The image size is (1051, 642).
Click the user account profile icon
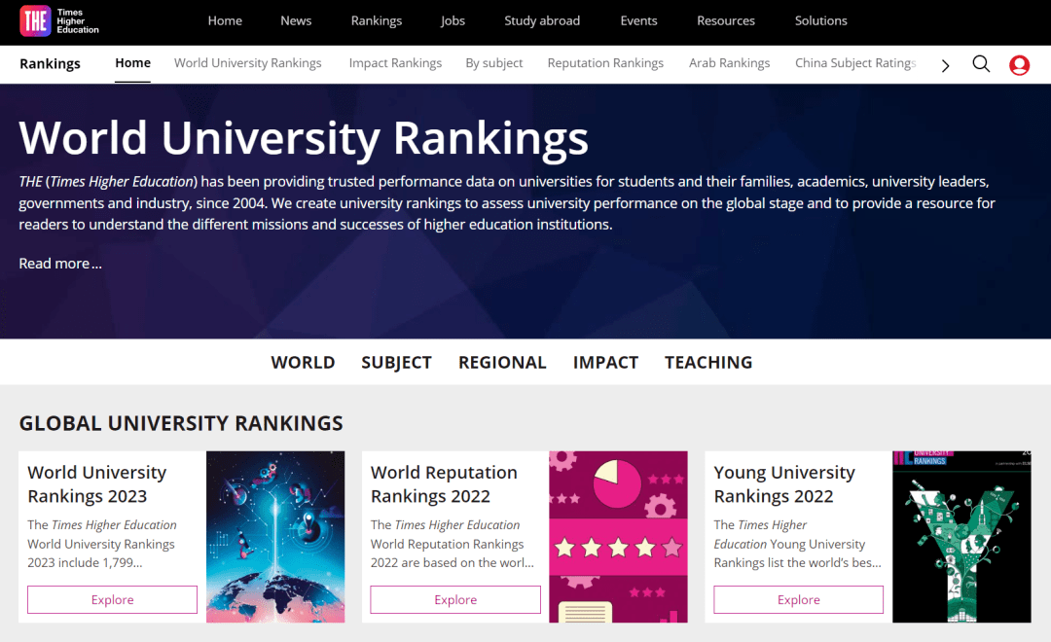point(1019,64)
